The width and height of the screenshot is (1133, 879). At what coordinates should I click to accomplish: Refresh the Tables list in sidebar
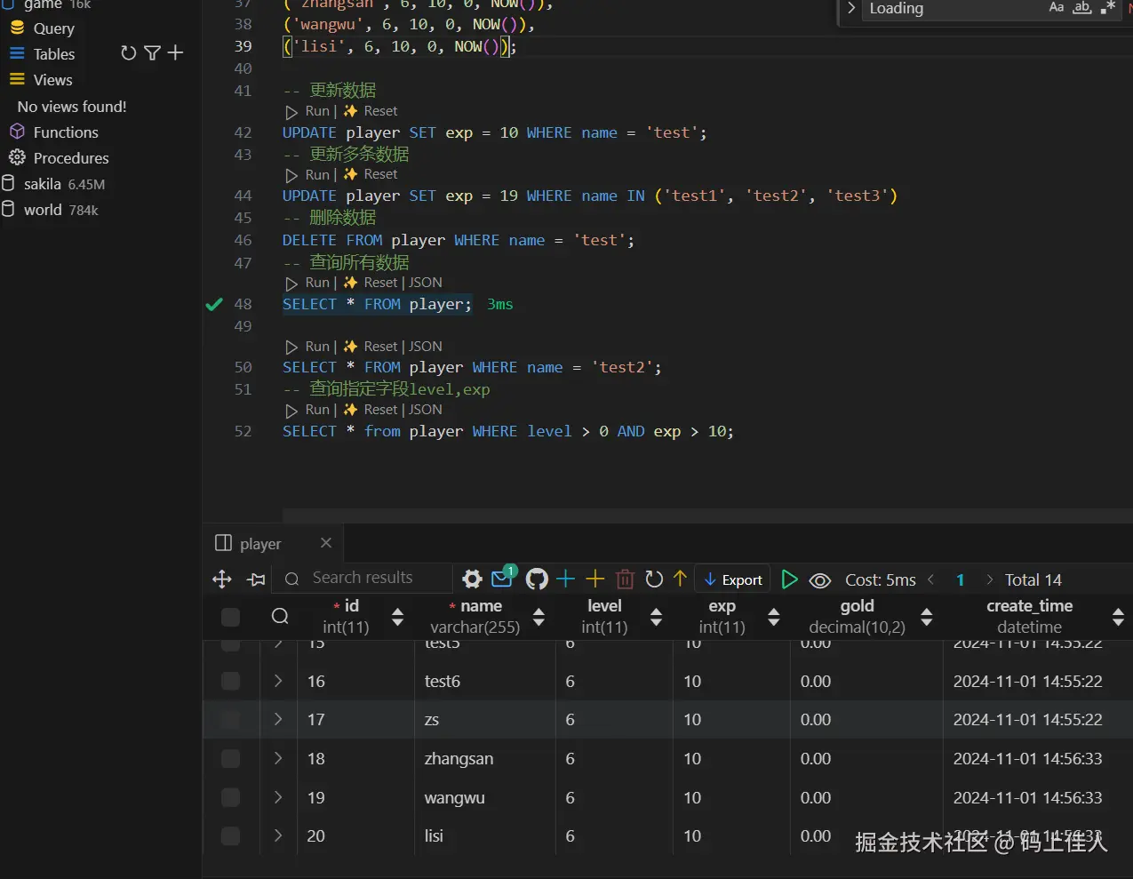coord(129,53)
